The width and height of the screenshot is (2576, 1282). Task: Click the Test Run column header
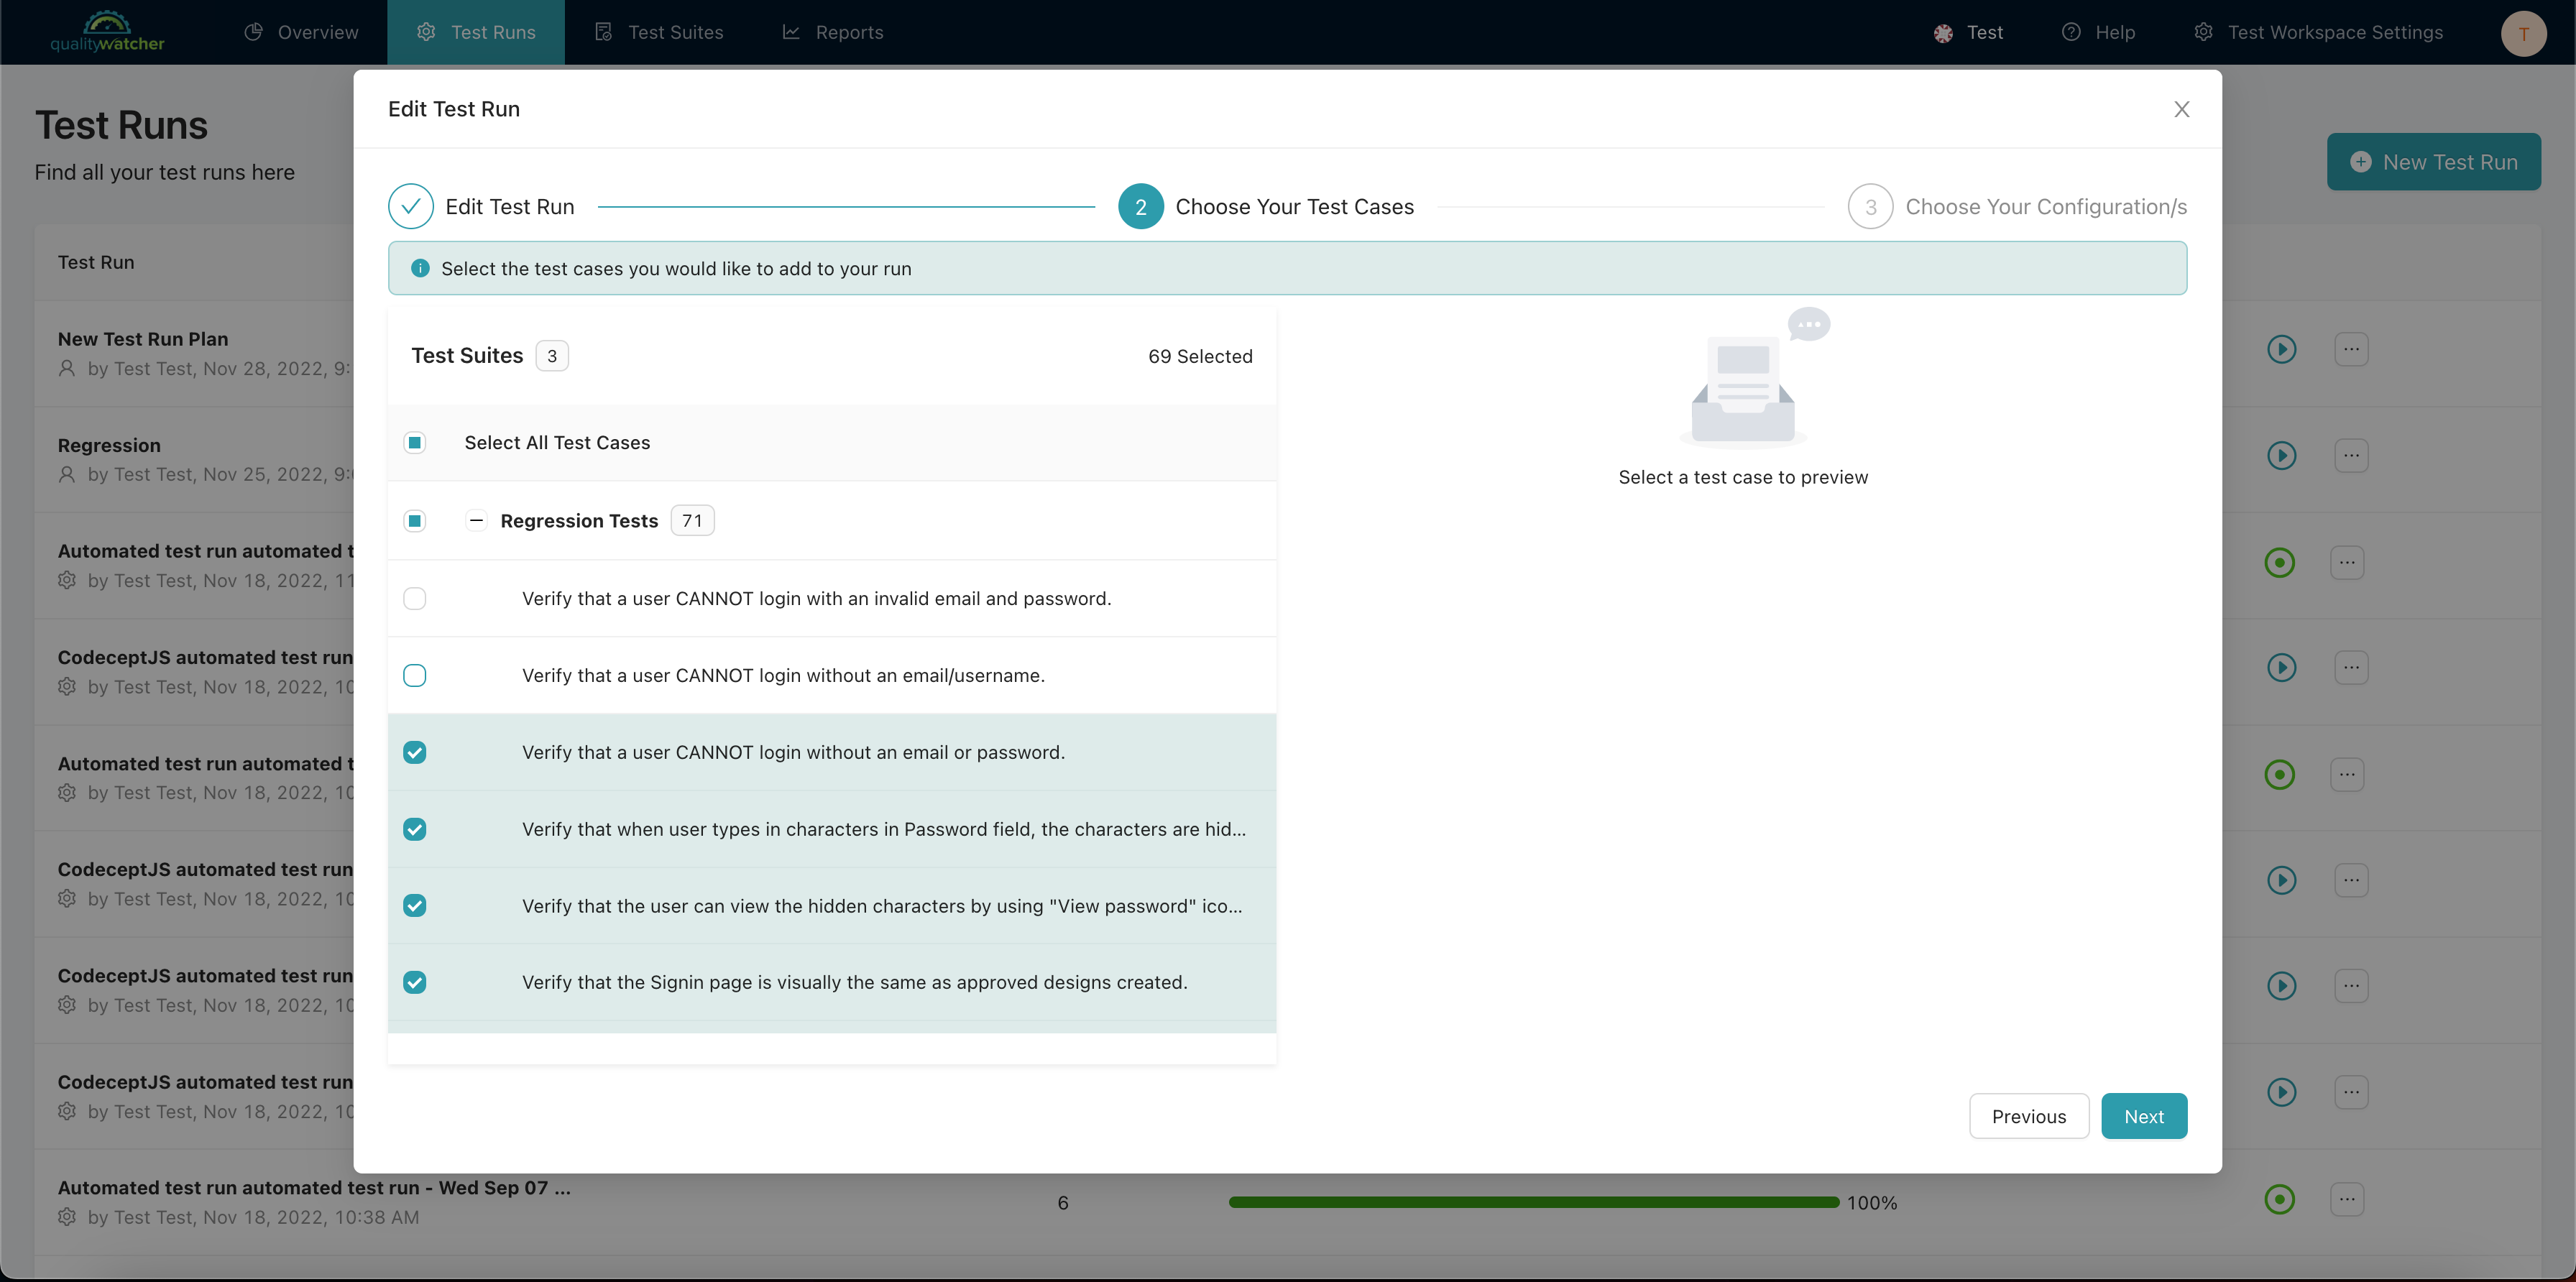96,262
